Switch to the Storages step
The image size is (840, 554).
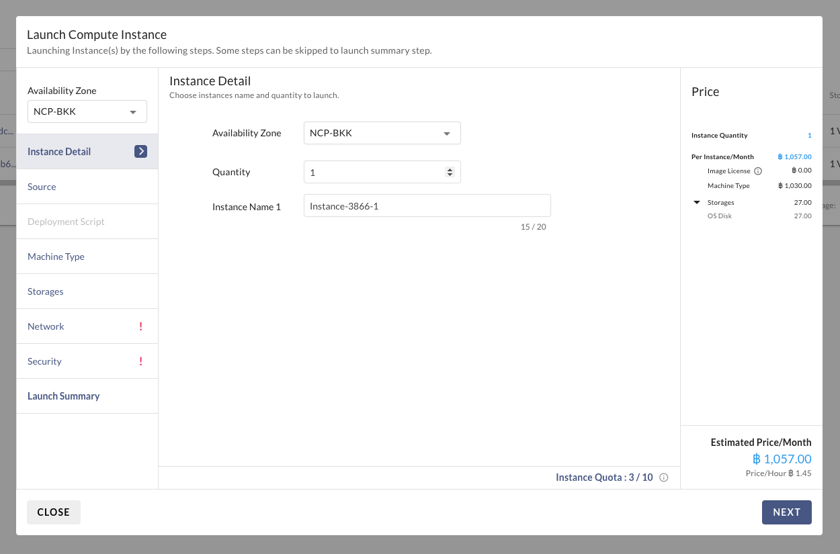click(x=46, y=291)
